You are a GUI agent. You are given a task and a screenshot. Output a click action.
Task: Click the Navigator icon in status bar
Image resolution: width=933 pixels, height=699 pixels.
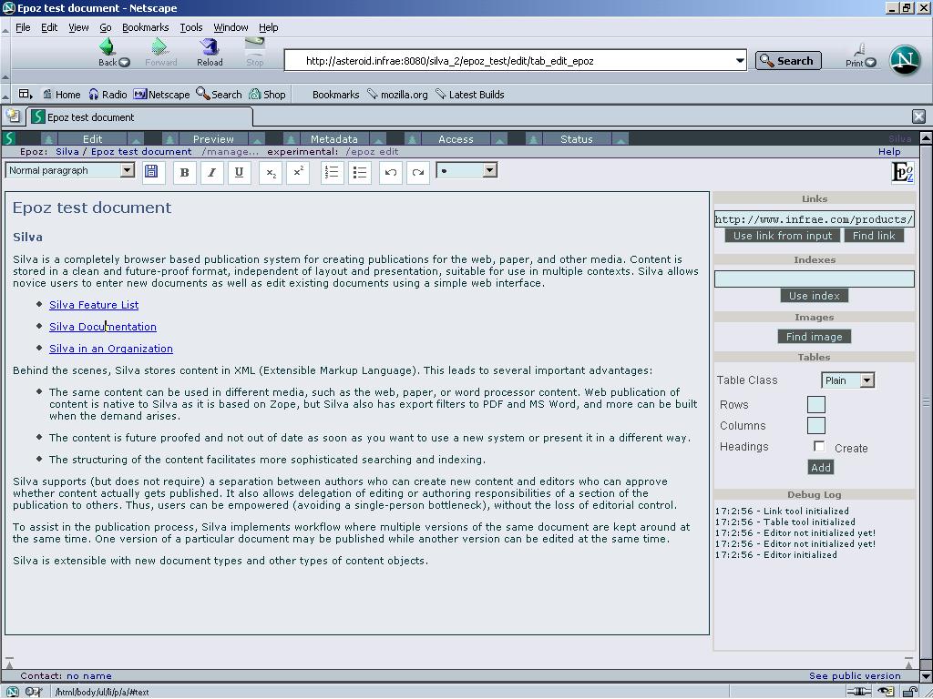point(12,692)
